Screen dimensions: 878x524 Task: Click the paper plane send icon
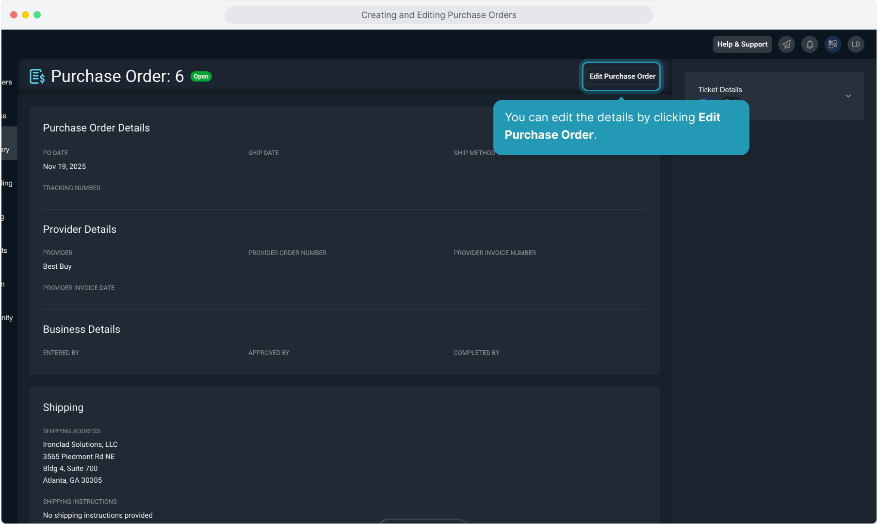pos(786,44)
